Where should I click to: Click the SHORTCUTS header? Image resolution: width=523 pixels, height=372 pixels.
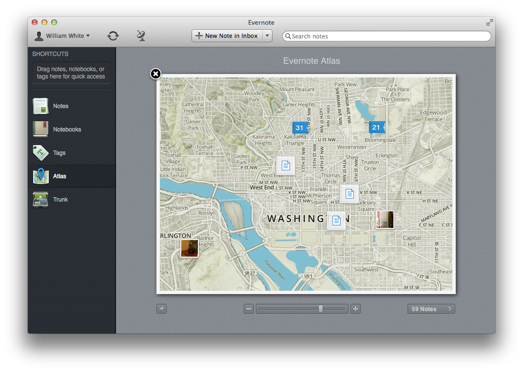tap(50, 54)
